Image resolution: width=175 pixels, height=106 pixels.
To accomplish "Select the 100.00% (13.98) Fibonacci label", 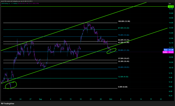I will [124, 21].
